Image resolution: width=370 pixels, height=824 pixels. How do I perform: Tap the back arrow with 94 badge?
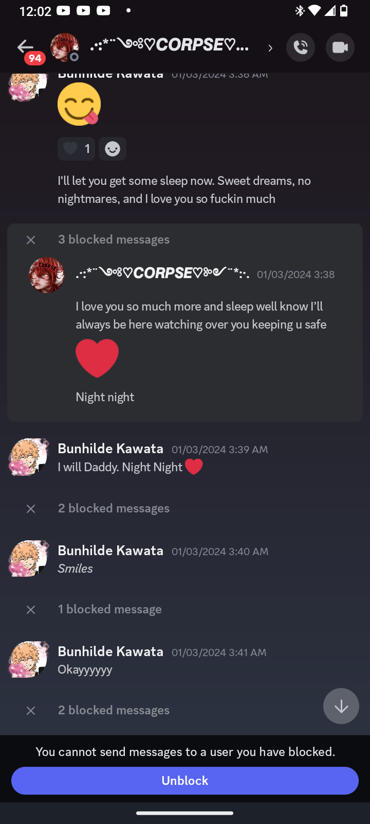point(26,48)
